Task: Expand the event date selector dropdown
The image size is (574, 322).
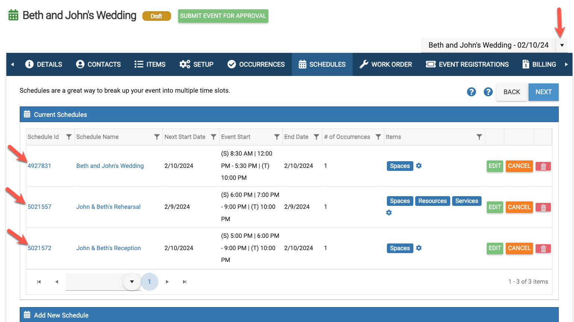Action: [x=562, y=45]
